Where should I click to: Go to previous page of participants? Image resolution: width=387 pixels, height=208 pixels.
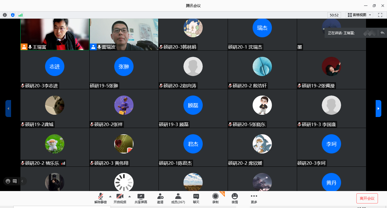(x=8, y=109)
